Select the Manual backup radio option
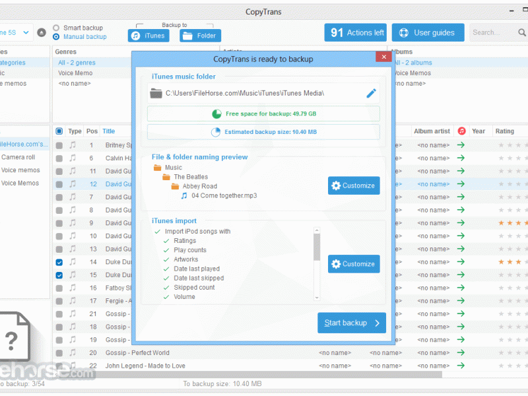The height and width of the screenshot is (396, 528). coord(56,37)
